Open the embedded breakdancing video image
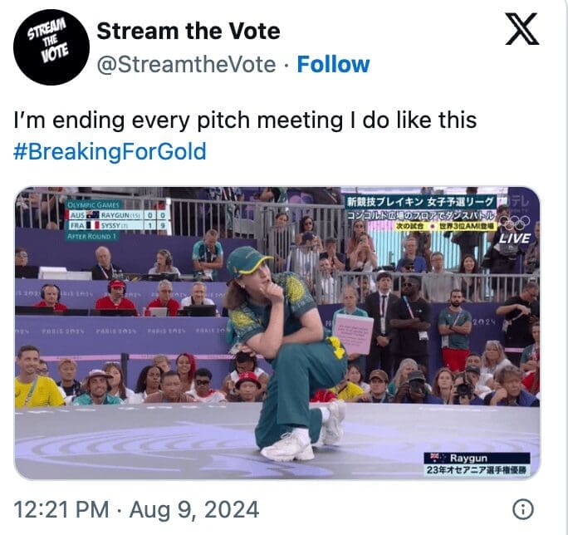 click(277, 333)
